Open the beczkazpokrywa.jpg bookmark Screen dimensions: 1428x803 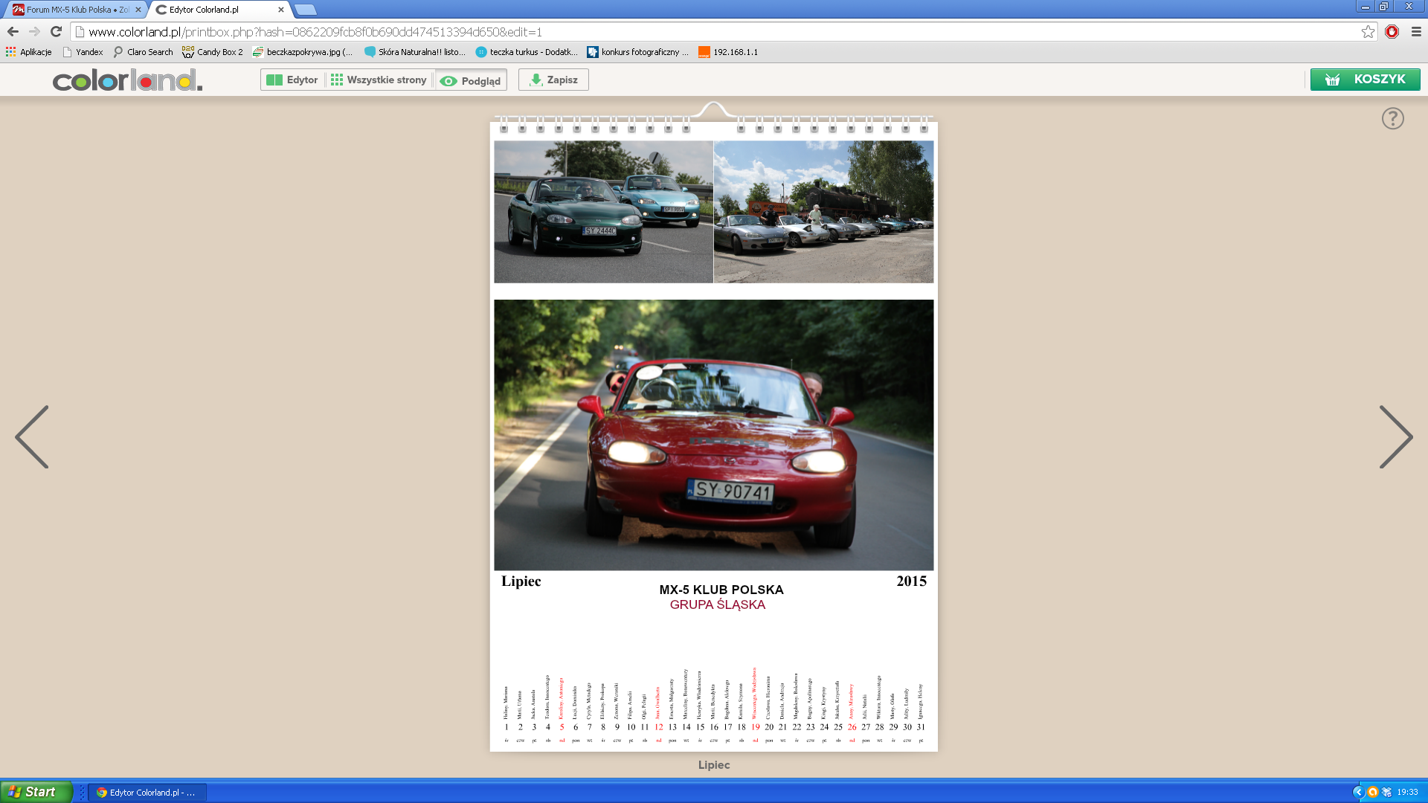(x=303, y=52)
